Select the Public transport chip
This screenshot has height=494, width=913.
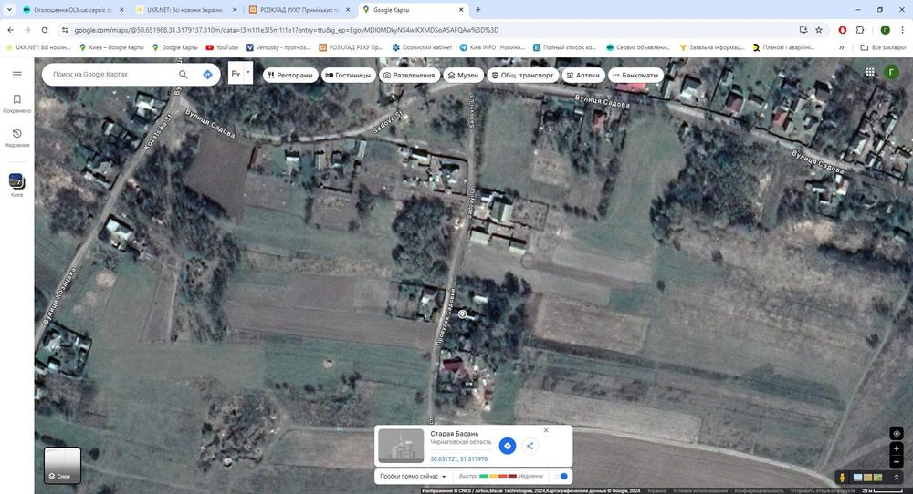point(523,75)
